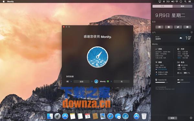
Task: Click The Weather Channel, LLC credit link
Action: pyautogui.click(x=165, y=89)
